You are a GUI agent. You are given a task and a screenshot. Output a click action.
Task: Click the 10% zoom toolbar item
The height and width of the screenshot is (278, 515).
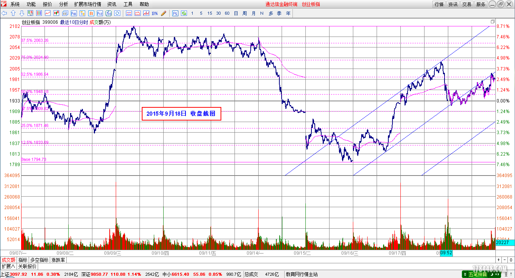[x=155, y=13]
